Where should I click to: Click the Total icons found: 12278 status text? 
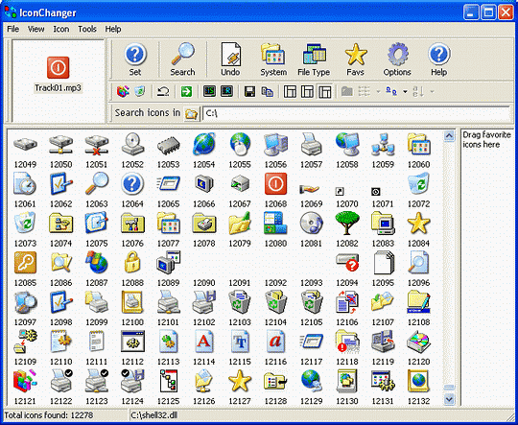pos(49,415)
